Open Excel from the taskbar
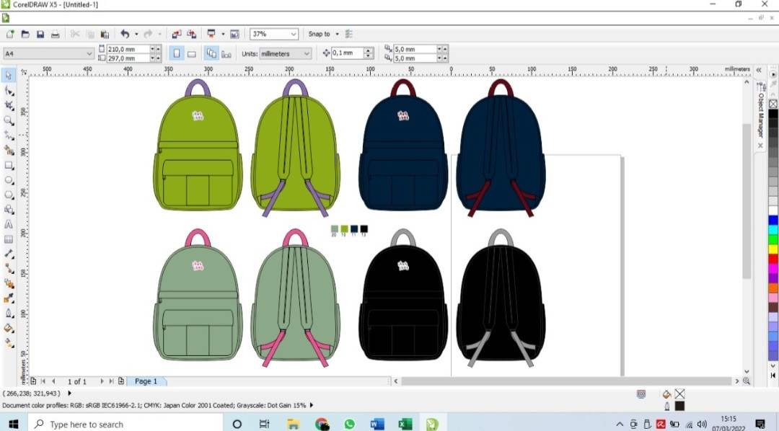The width and height of the screenshot is (779, 431). 405,424
